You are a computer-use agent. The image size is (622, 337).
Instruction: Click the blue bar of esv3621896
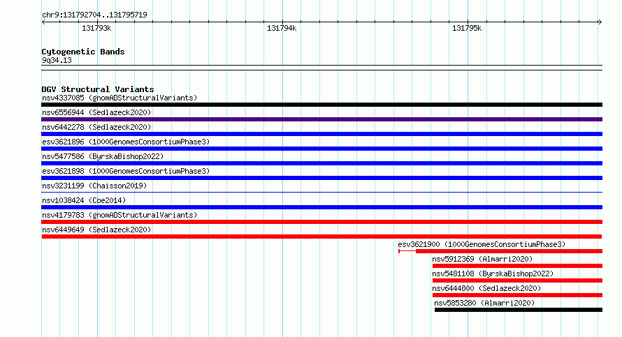pos(321,149)
